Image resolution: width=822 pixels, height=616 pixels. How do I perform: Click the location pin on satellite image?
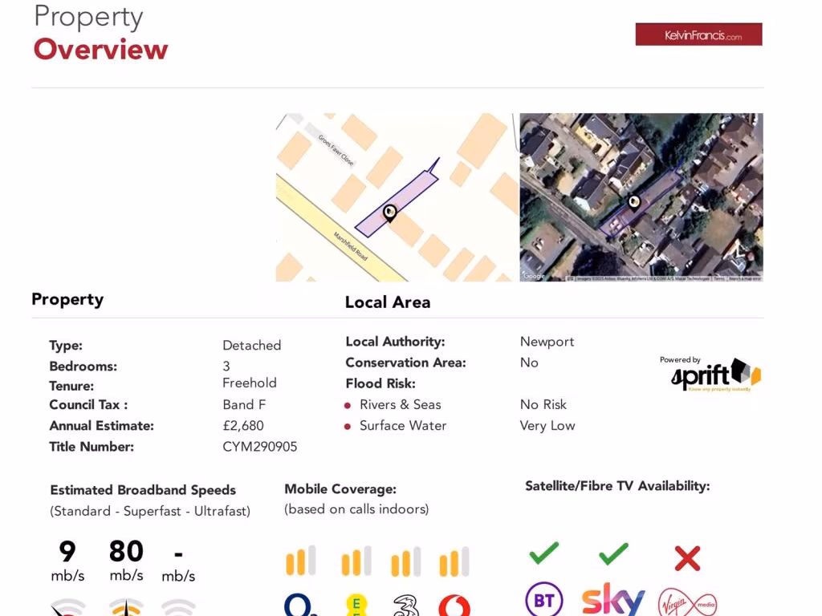click(633, 202)
